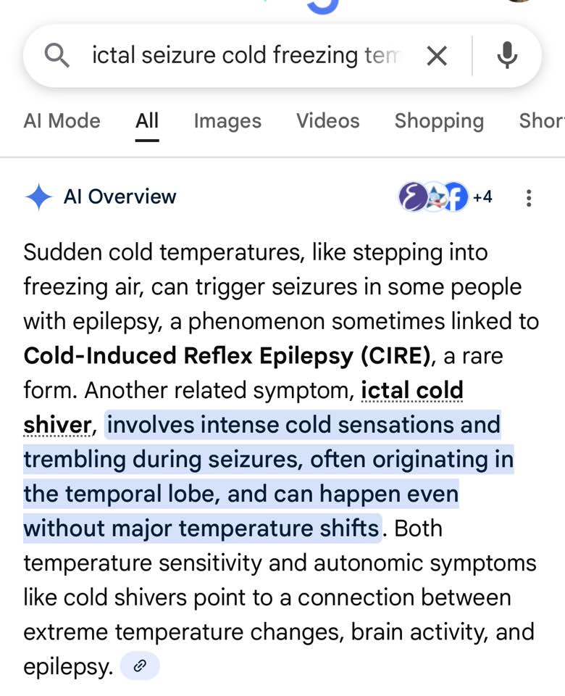This screenshot has height=696, width=565.
Task: Expand the +4 additional sources
Action: pos(482,196)
